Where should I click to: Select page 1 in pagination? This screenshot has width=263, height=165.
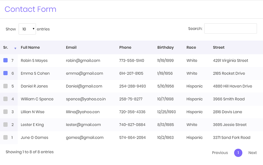[x=238, y=153]
